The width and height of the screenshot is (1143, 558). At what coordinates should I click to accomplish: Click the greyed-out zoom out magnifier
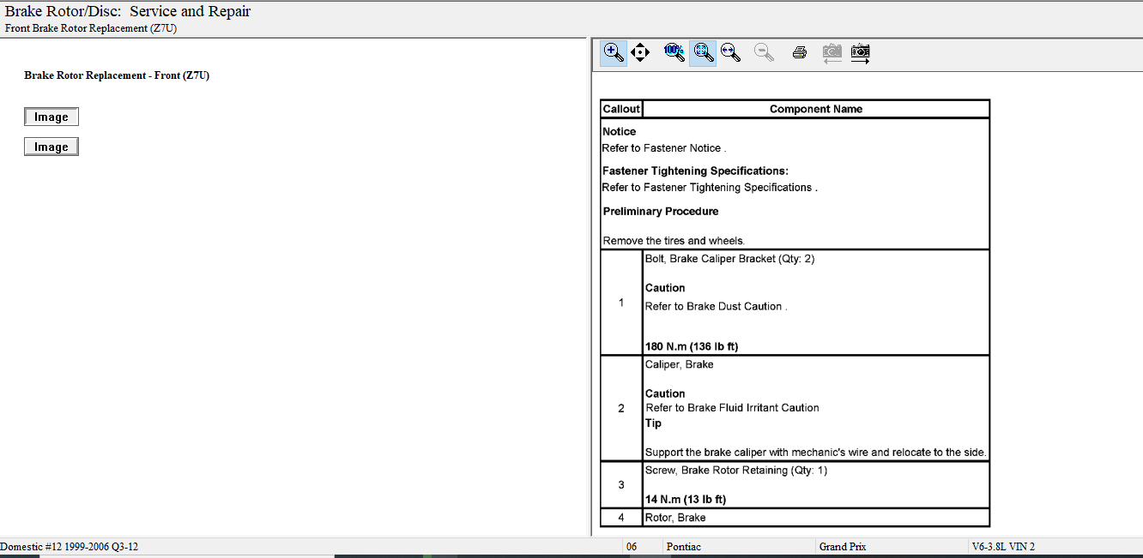(764, 53)
